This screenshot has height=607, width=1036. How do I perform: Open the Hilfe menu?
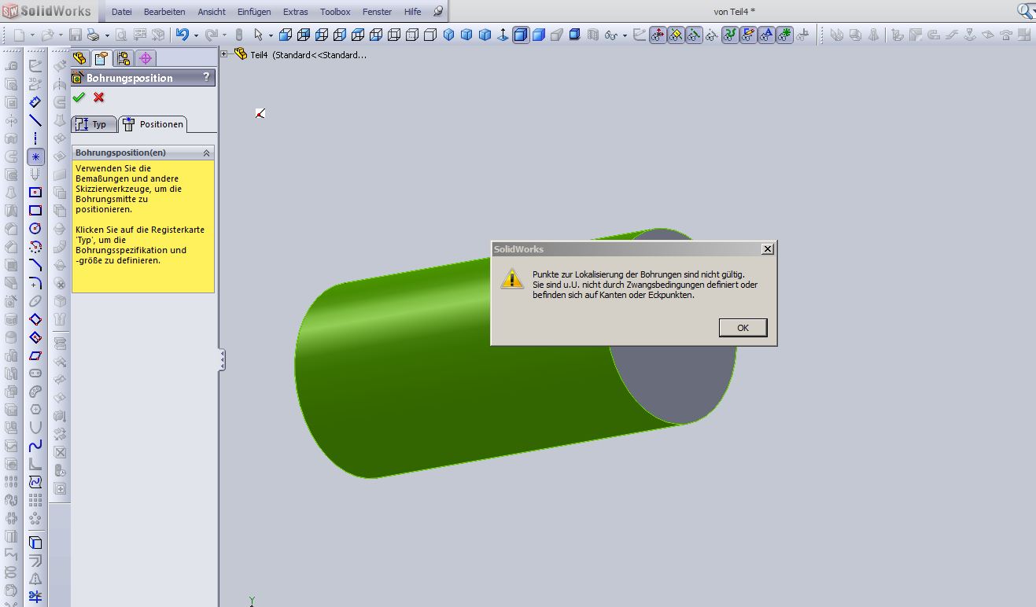(x=412, y=12)
